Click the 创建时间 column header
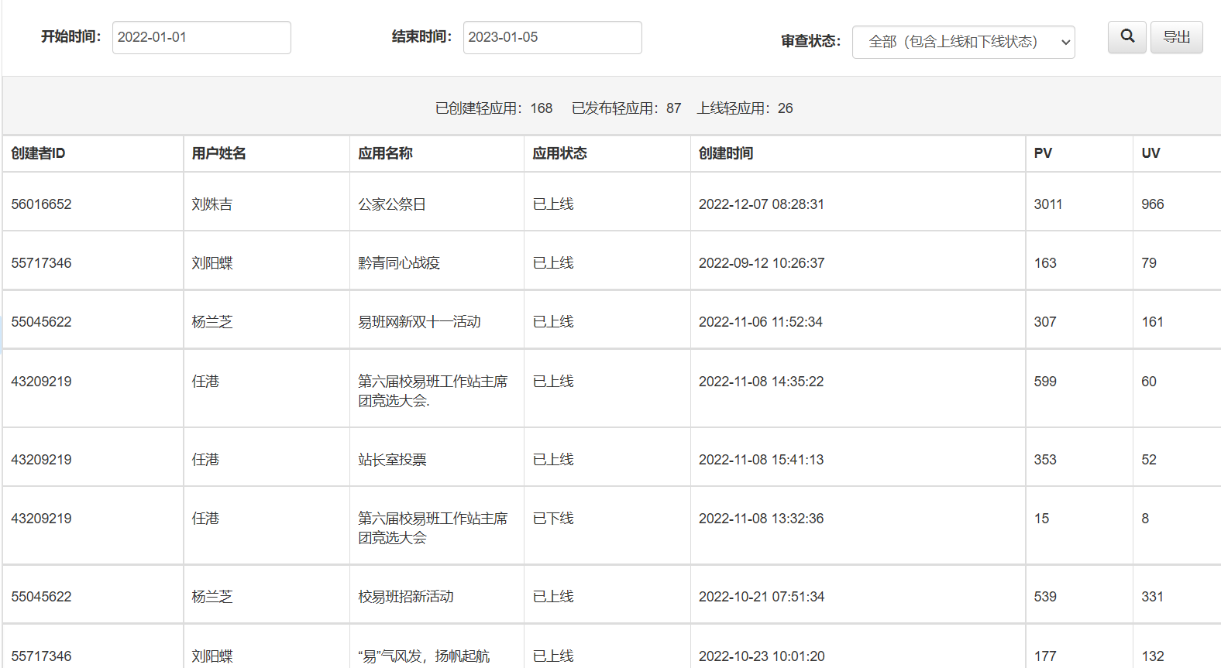 pos(726,153)
